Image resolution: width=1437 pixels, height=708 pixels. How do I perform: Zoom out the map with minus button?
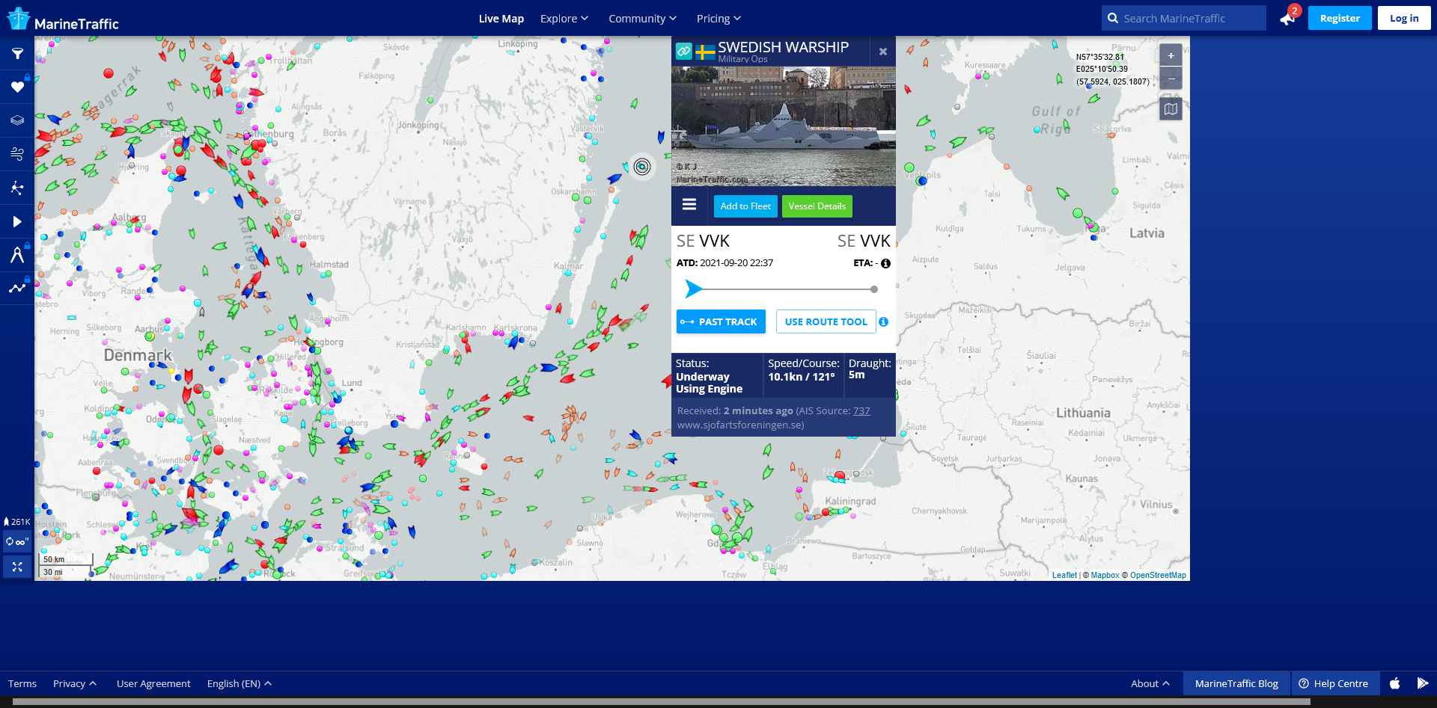click(1171, 79)
